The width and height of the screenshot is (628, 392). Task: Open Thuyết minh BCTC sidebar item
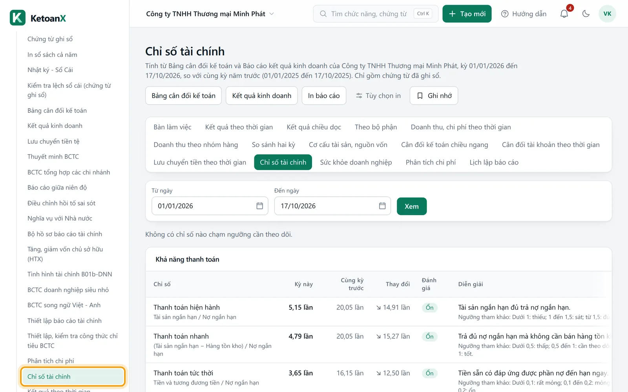click(x=53, y=156)
